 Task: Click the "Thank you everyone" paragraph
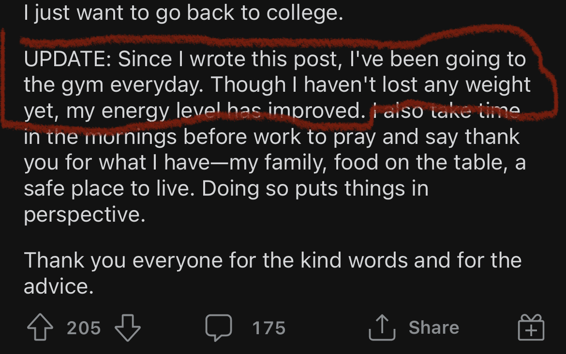(272, 273)
